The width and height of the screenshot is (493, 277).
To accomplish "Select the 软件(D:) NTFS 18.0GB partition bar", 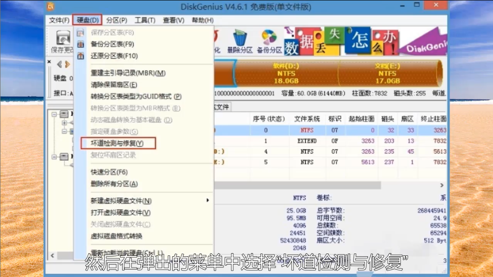I will click(286, 73).
